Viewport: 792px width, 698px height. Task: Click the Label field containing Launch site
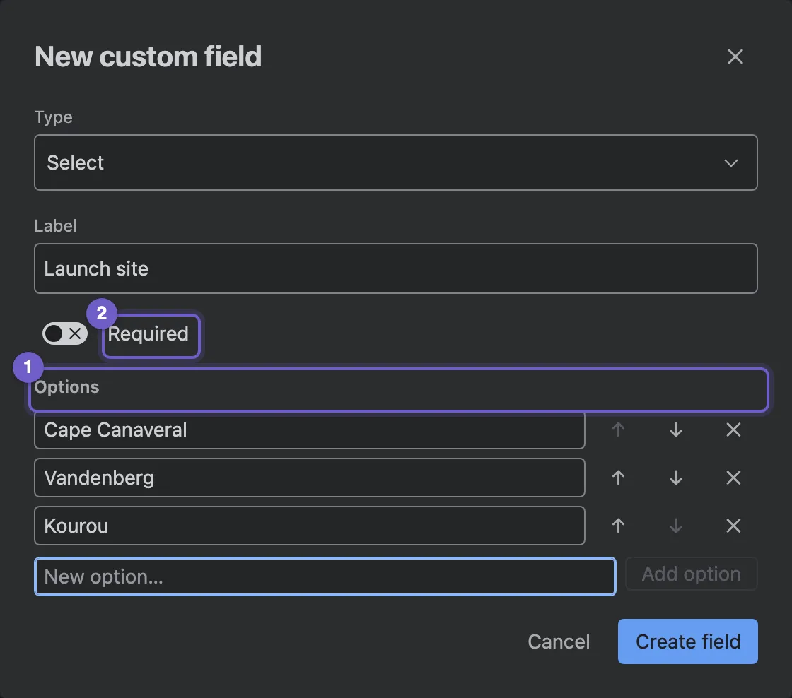pyautogui.click(x=395, y=268)
